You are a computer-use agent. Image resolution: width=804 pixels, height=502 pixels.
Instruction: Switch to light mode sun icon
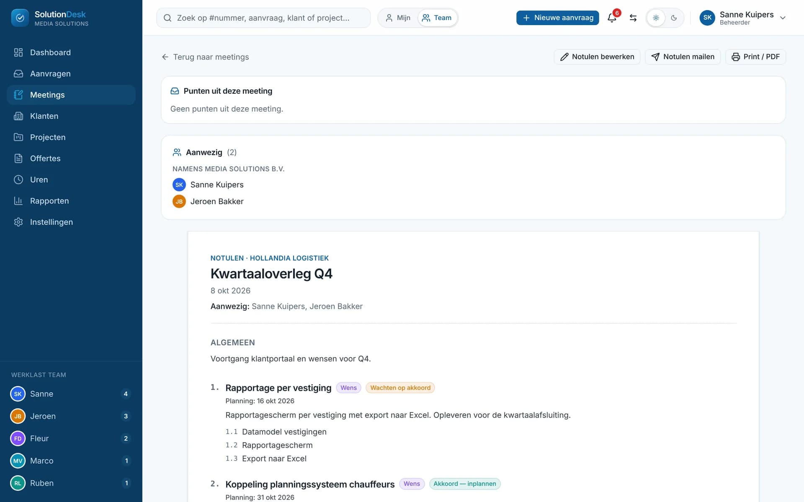[x=656, y=18]
